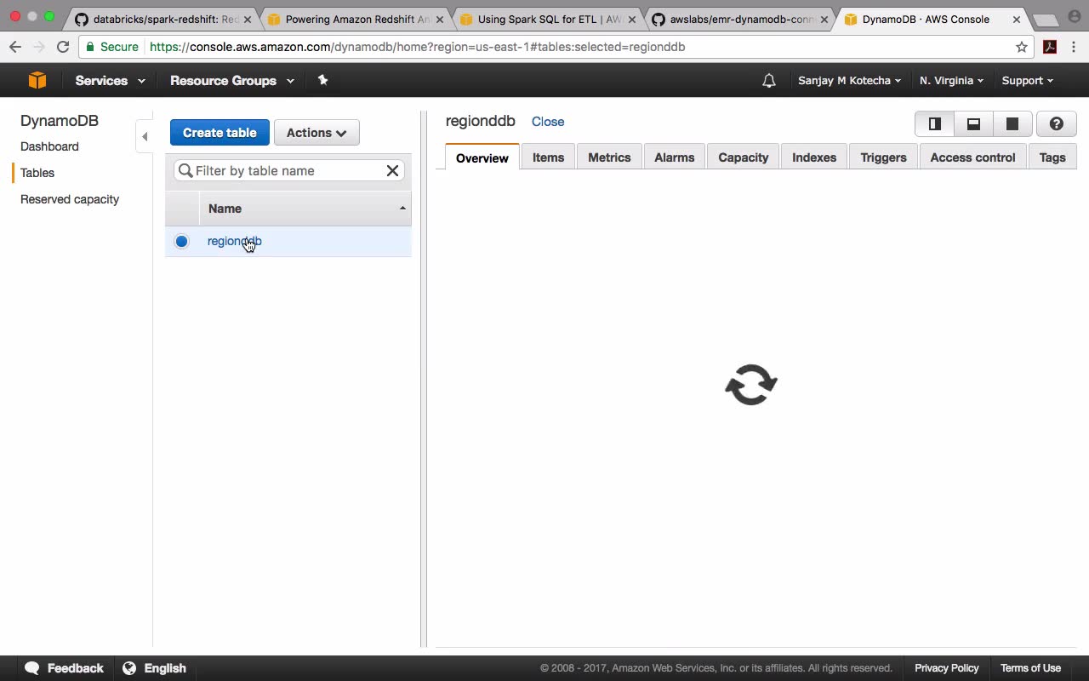Click the AWS cube logo icon
This screenshot has width=1089, height=681.
[x=37, y=80]
